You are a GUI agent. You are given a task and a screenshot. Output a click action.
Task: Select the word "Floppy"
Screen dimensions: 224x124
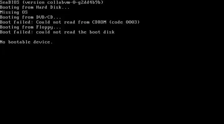point(44,27)
